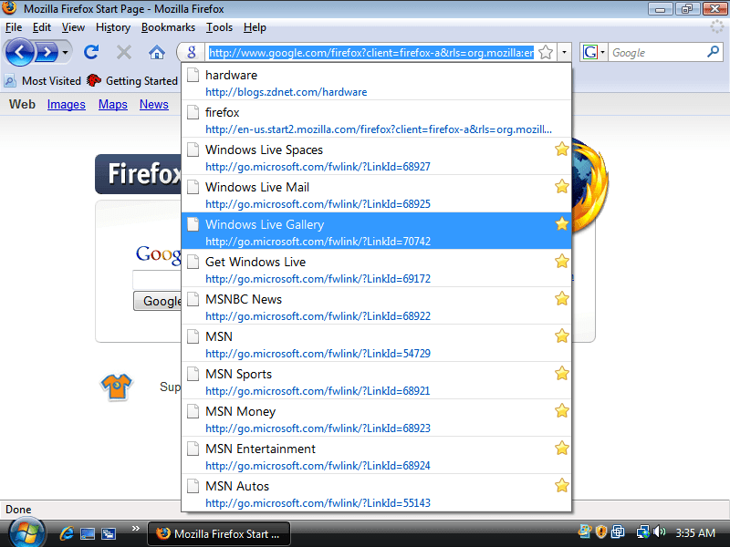Open the File menu
Screen dimensions: 730x547
coord(14,27)
